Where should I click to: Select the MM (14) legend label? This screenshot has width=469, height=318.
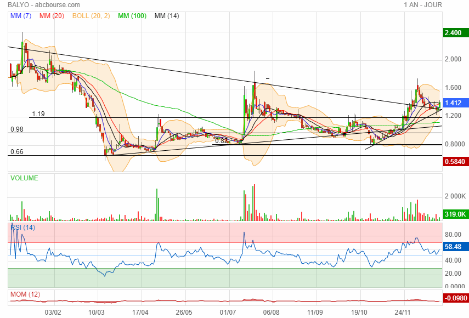click(167, 16)
